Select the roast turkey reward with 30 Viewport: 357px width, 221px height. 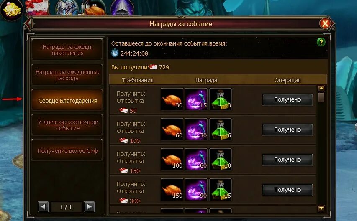[172, 99]
